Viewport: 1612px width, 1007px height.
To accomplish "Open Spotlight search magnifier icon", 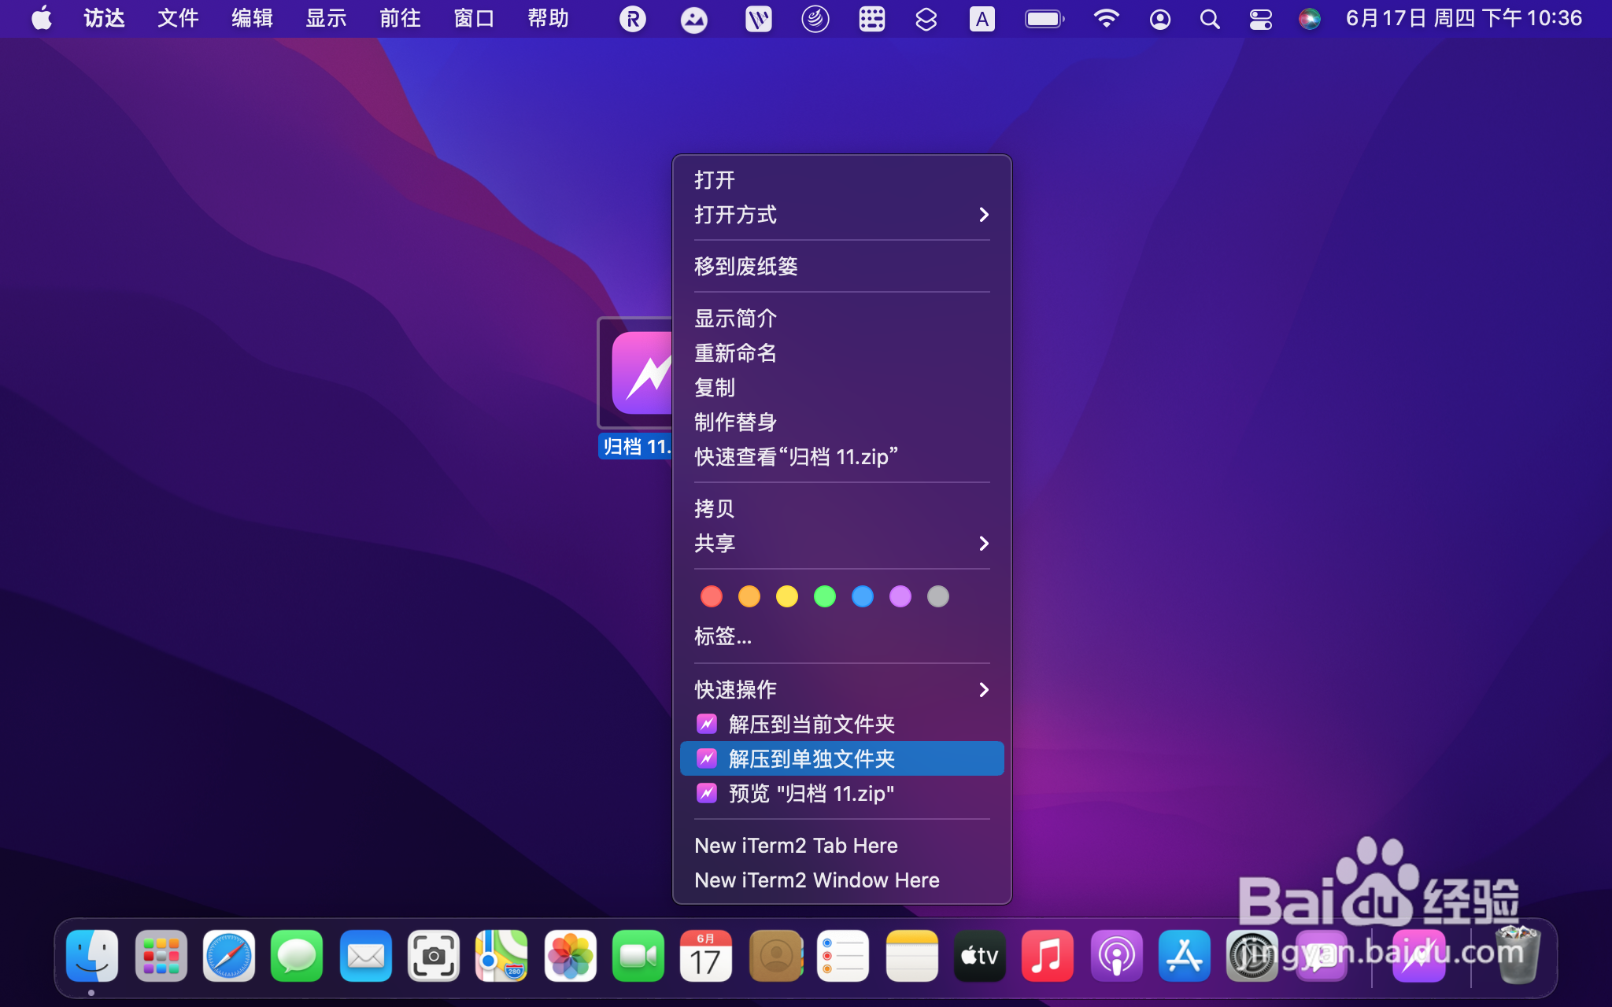I will coord(1210,19).
